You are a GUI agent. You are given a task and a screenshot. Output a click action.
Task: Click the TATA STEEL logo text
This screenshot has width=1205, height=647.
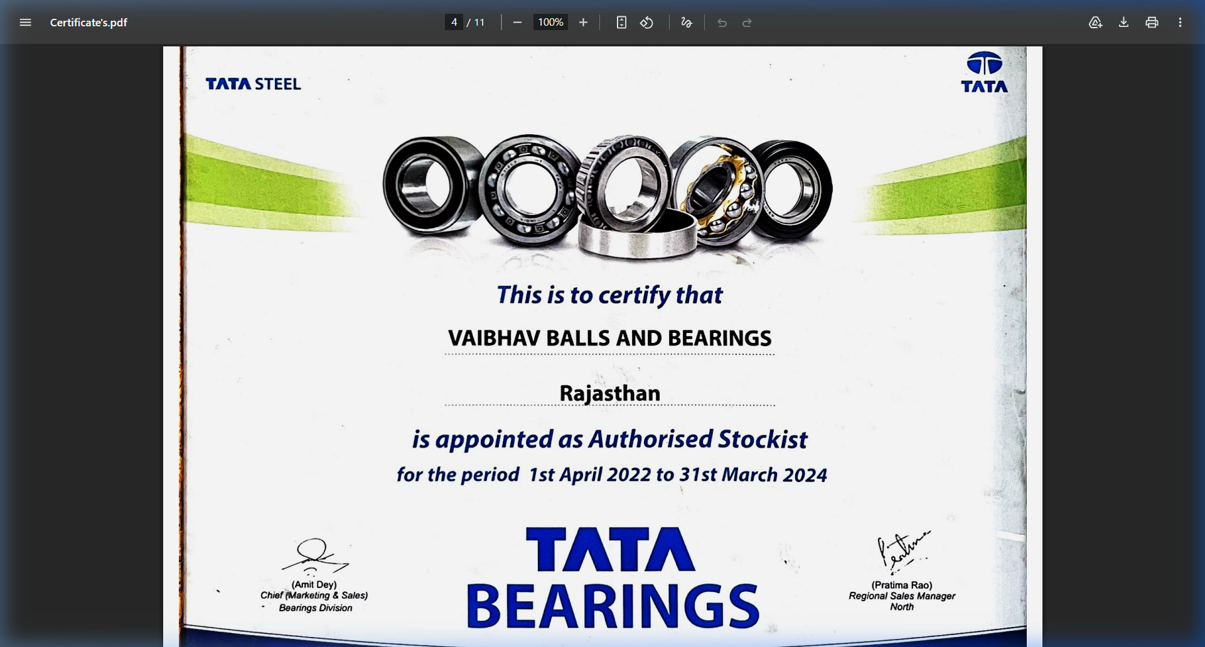click(254, 84)
